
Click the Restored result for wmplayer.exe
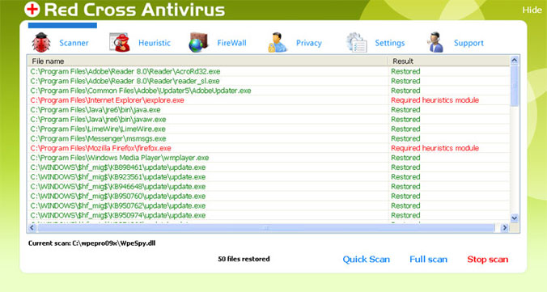(405, 158)
